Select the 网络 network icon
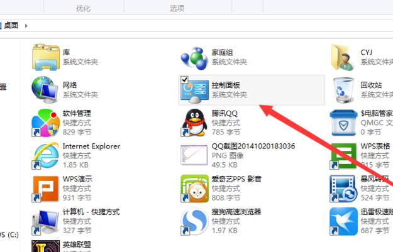The width and height of the screenshot is (393, 252). pyautogui.click(x=45, y=90)
